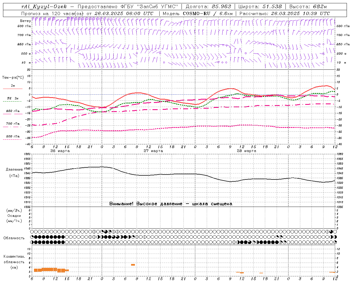
Task: Click the latitude value 51.538
Action: pos(272,7)
